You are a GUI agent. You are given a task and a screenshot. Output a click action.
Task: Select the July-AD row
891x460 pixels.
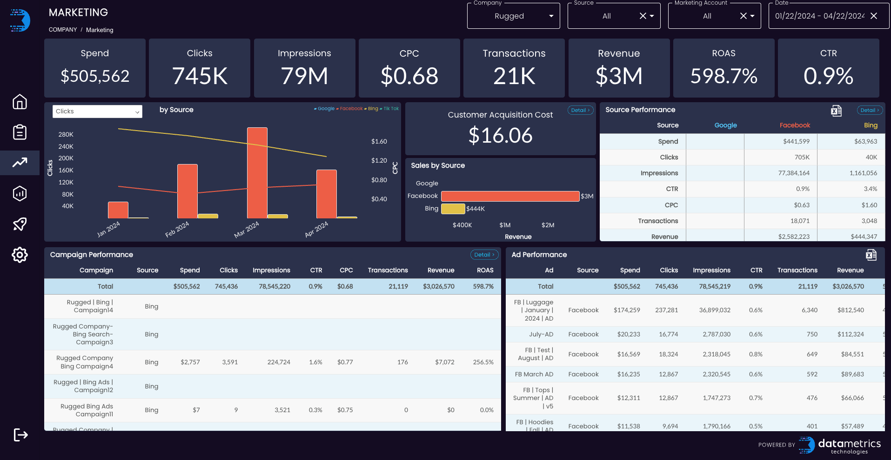(x=695, y=335)
